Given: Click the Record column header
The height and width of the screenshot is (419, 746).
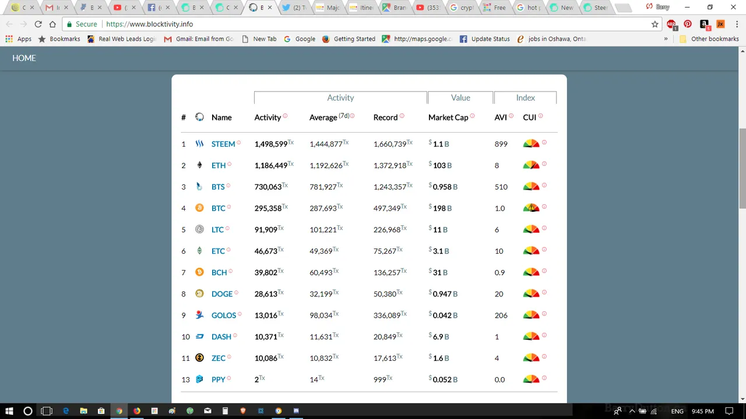Looking at the screenshot, I should tap(385, 118).
